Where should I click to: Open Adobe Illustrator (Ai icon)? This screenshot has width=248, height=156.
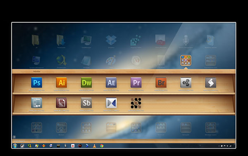point(62,83)
